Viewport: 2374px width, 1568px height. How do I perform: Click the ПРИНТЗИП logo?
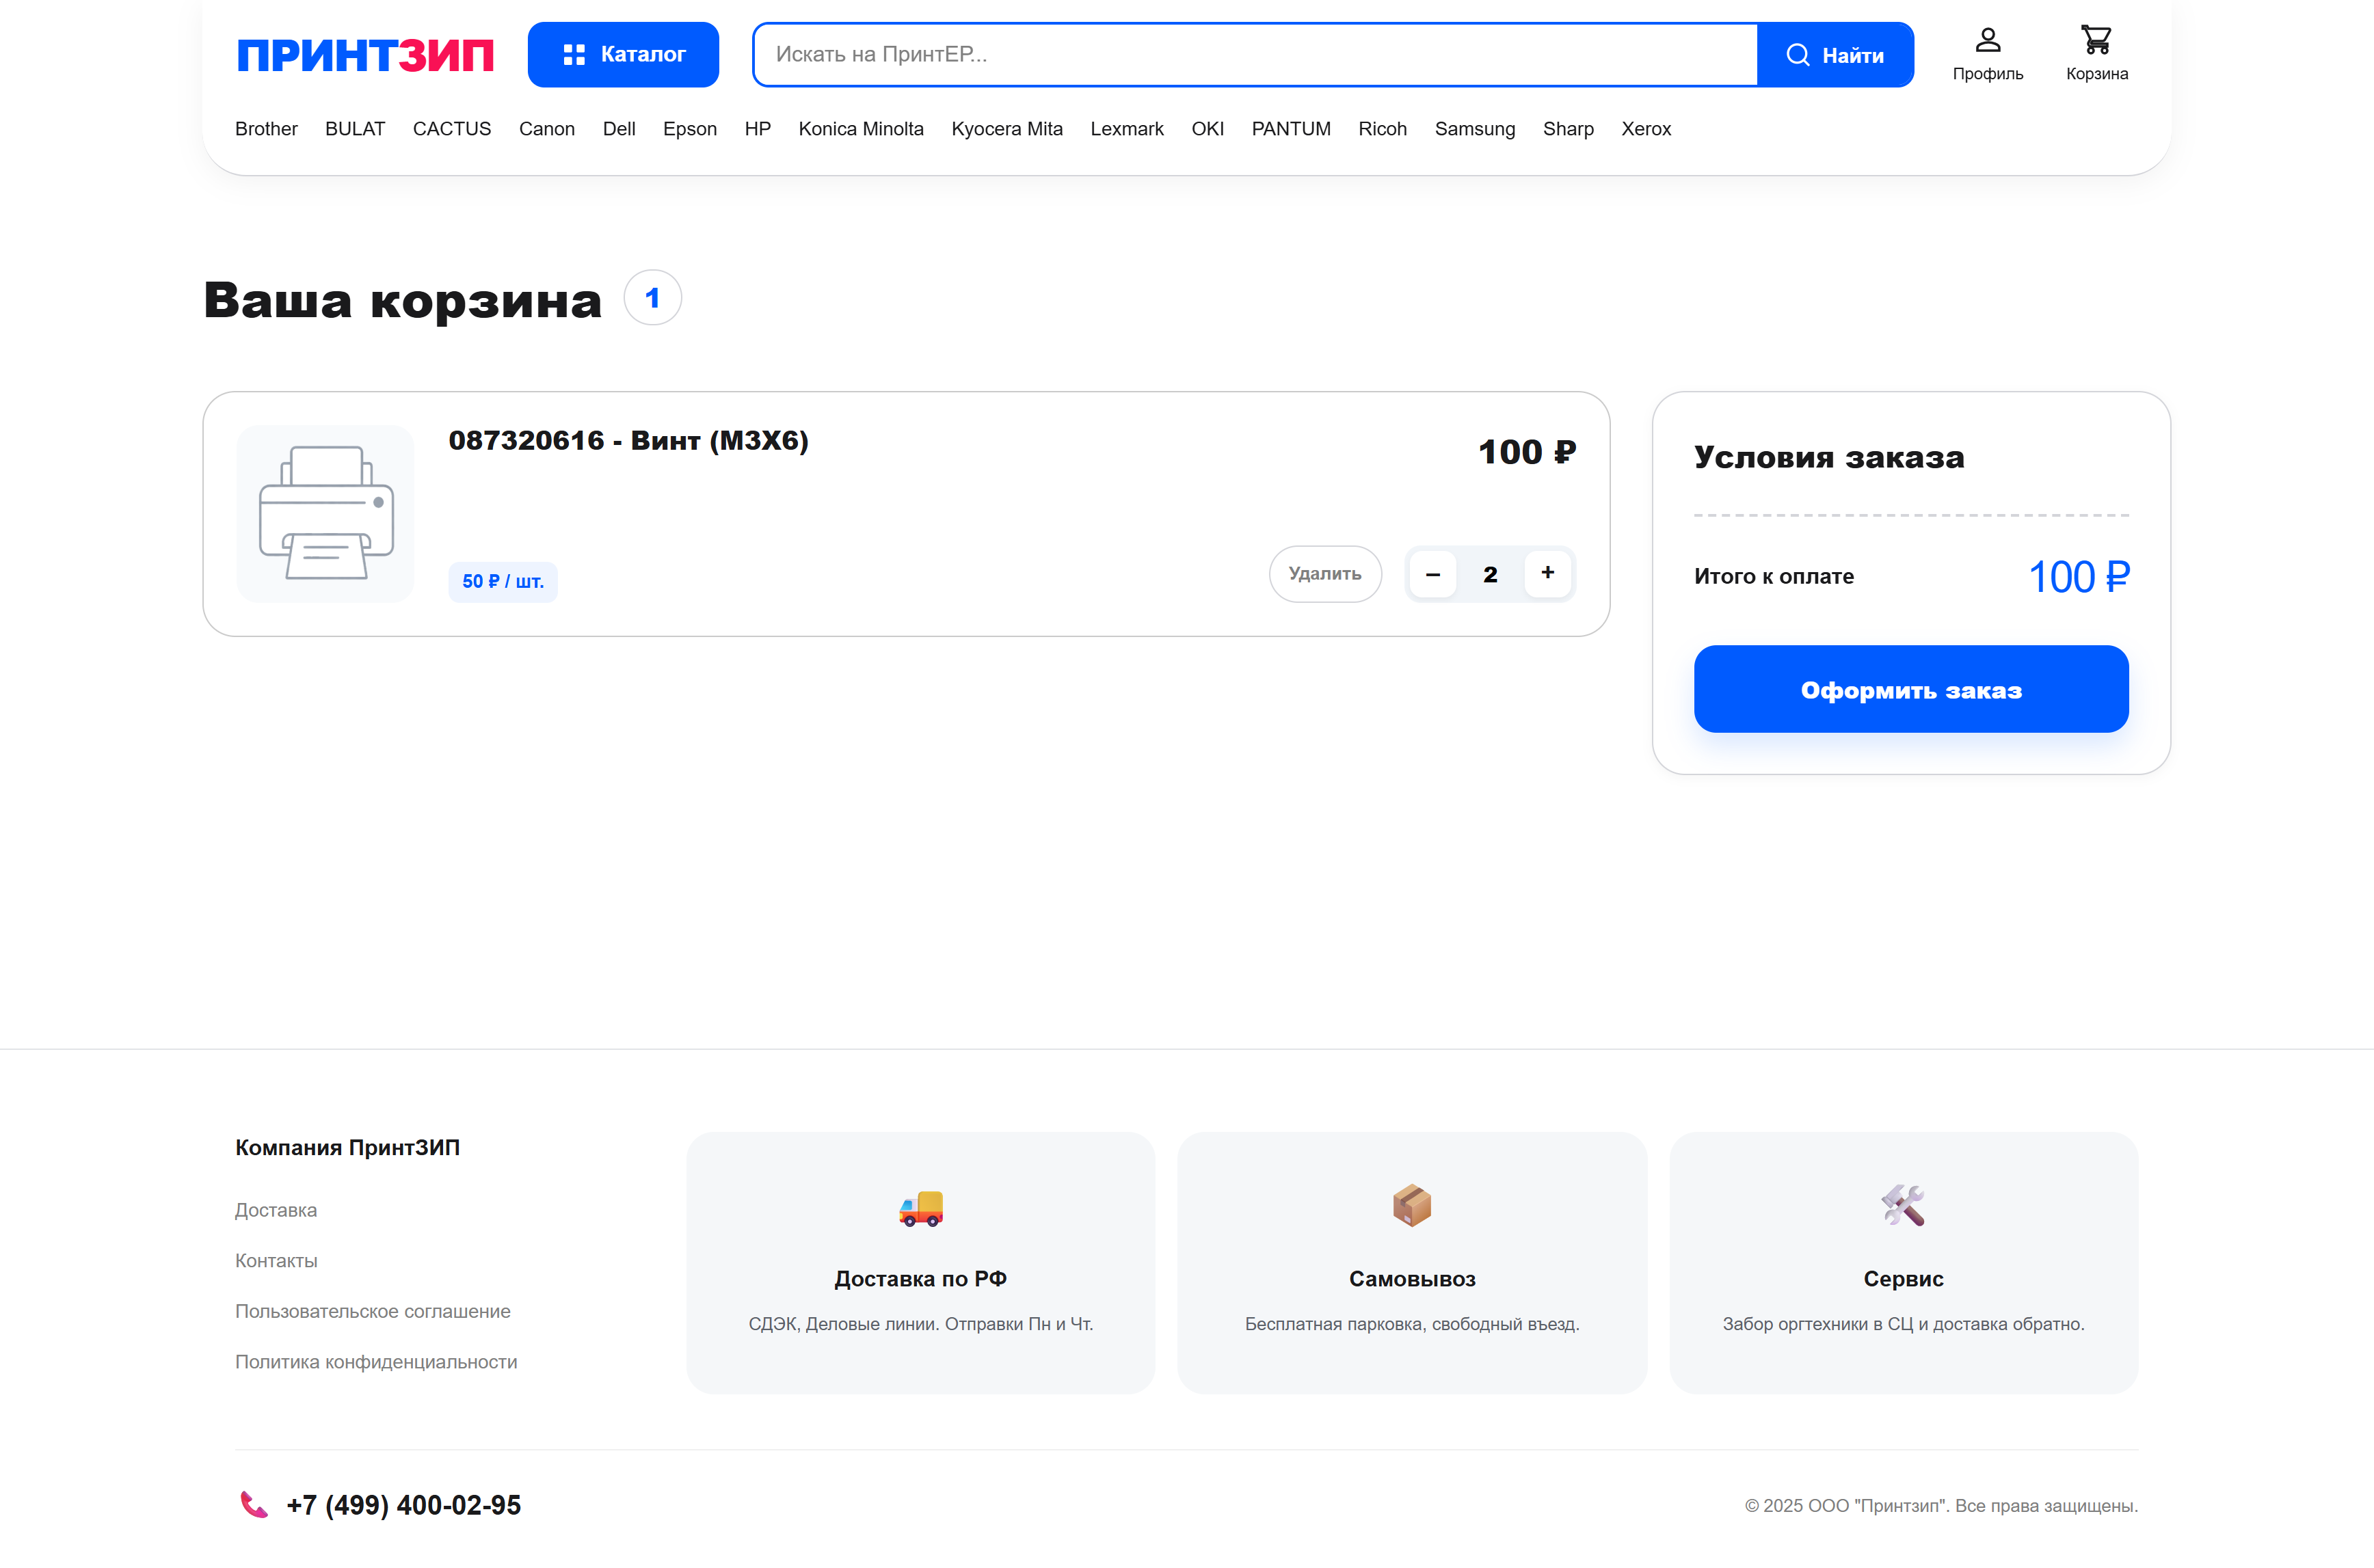tap(365, 55)
